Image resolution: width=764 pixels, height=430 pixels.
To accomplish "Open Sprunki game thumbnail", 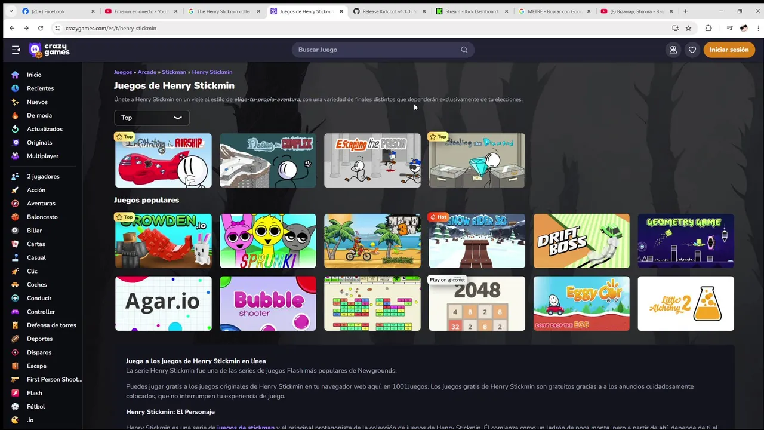I will click(268, 241).
